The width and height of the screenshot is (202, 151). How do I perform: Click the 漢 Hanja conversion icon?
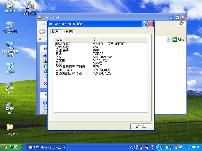pyautogui.click(x=136, y=147)
